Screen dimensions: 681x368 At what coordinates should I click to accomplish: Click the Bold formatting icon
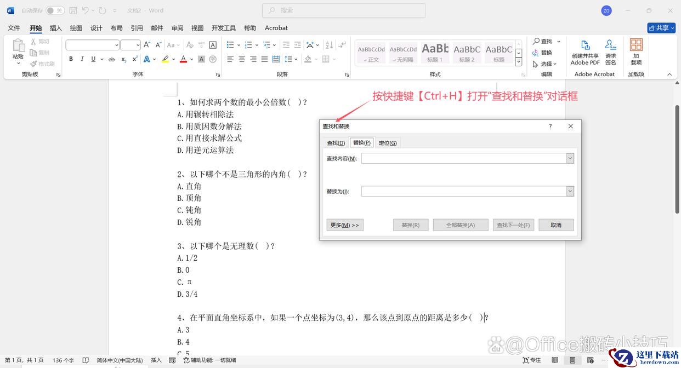71,59
